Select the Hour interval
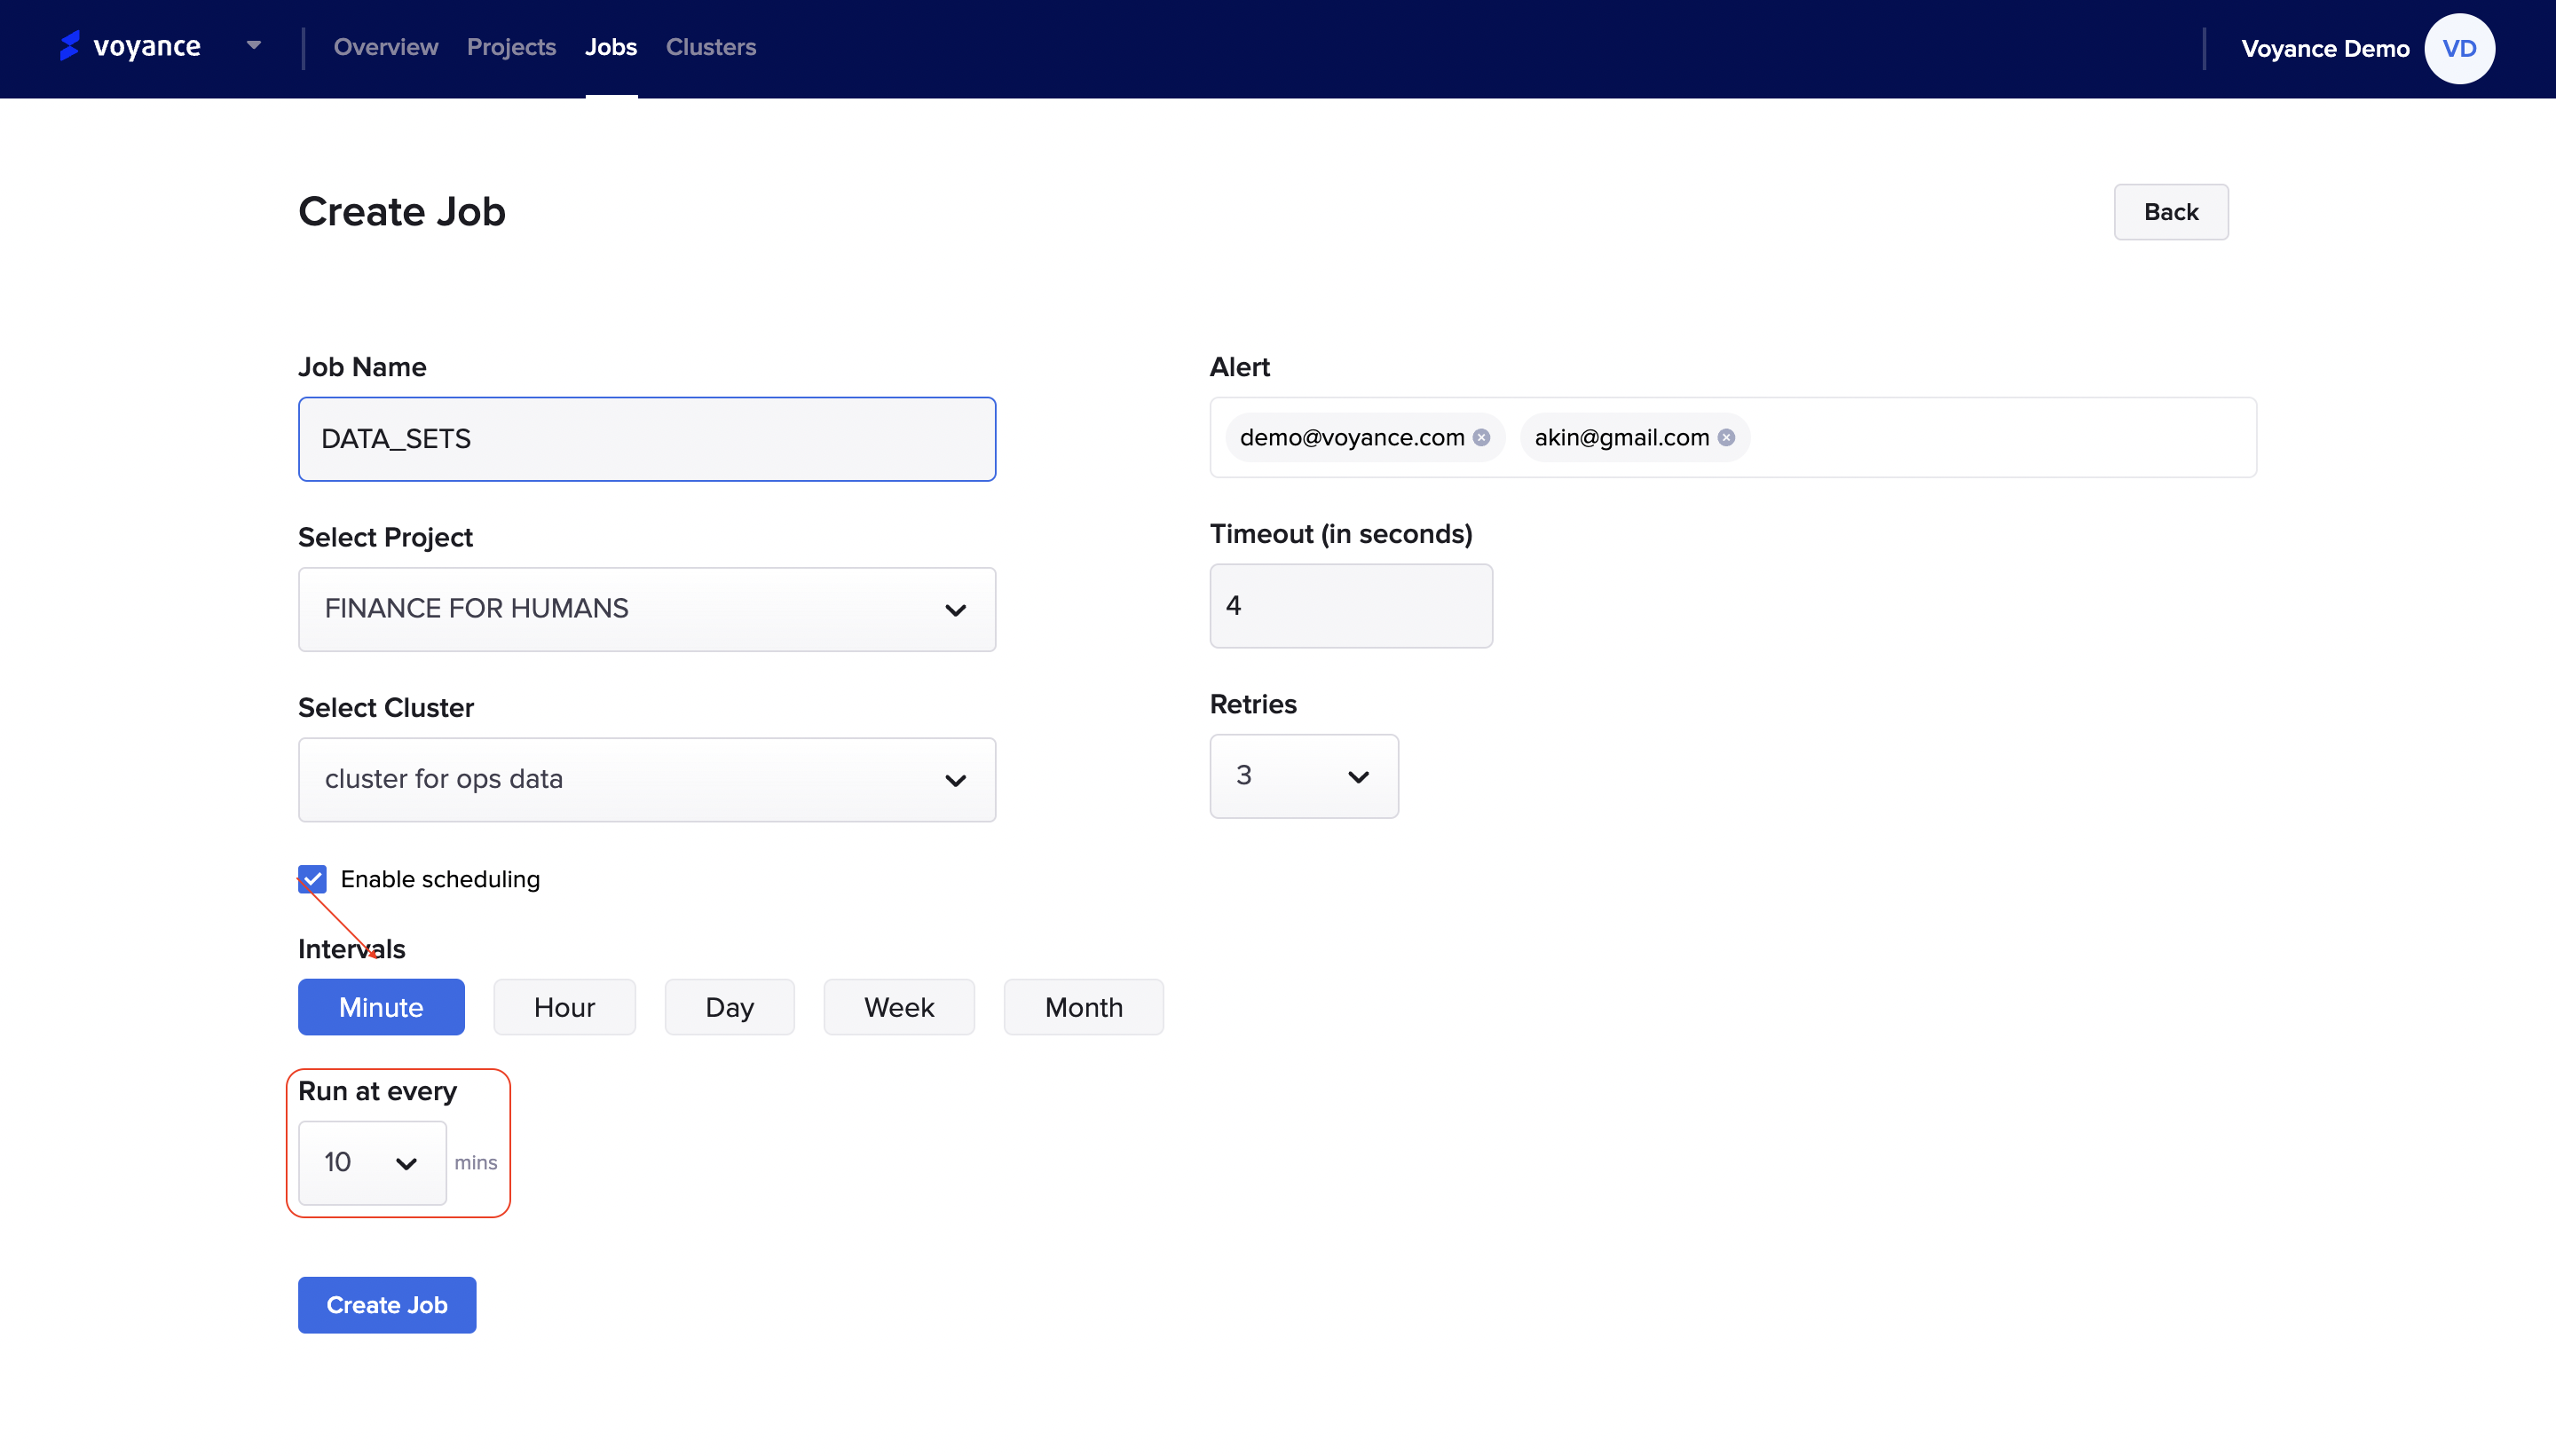This screenshot has width=2556, height=1456. [564, 1007]
